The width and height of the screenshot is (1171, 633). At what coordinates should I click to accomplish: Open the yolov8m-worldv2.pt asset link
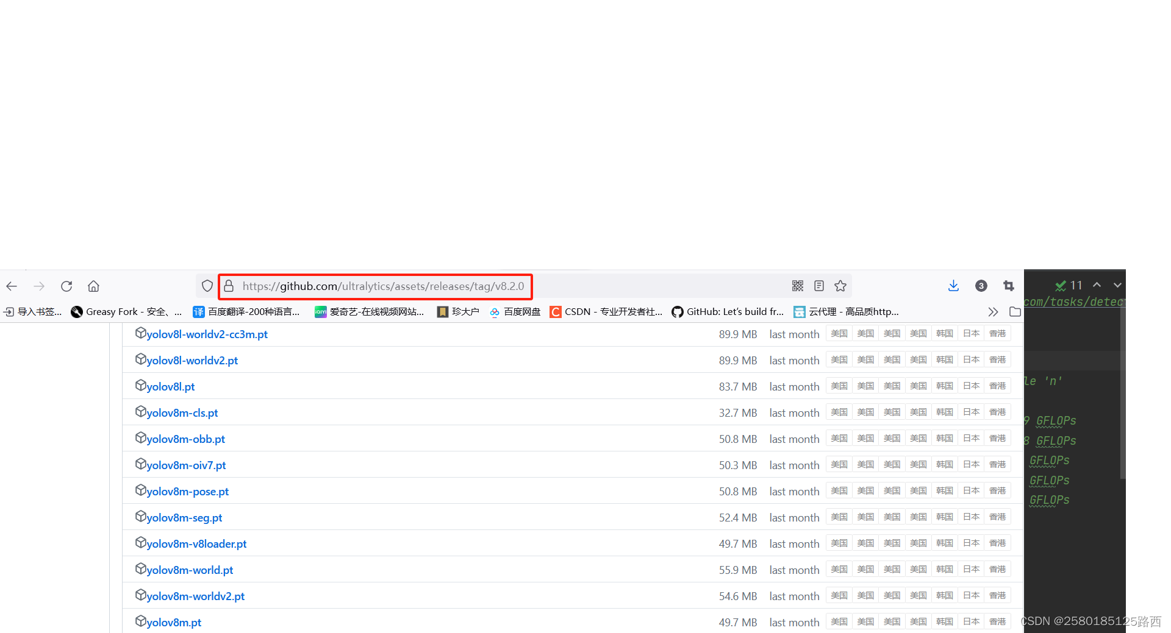[195, 596]
